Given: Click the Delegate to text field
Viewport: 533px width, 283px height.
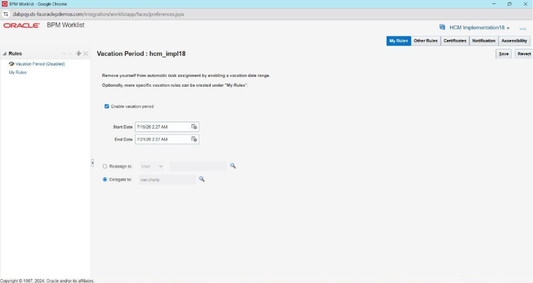Looking at the screenshot, I should [167, 179].
